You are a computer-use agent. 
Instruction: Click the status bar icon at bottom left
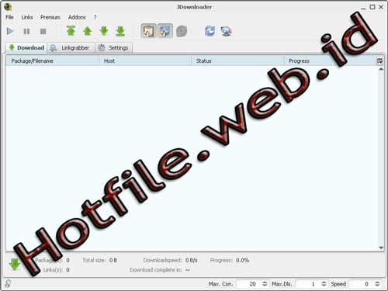tap(8, 283)
